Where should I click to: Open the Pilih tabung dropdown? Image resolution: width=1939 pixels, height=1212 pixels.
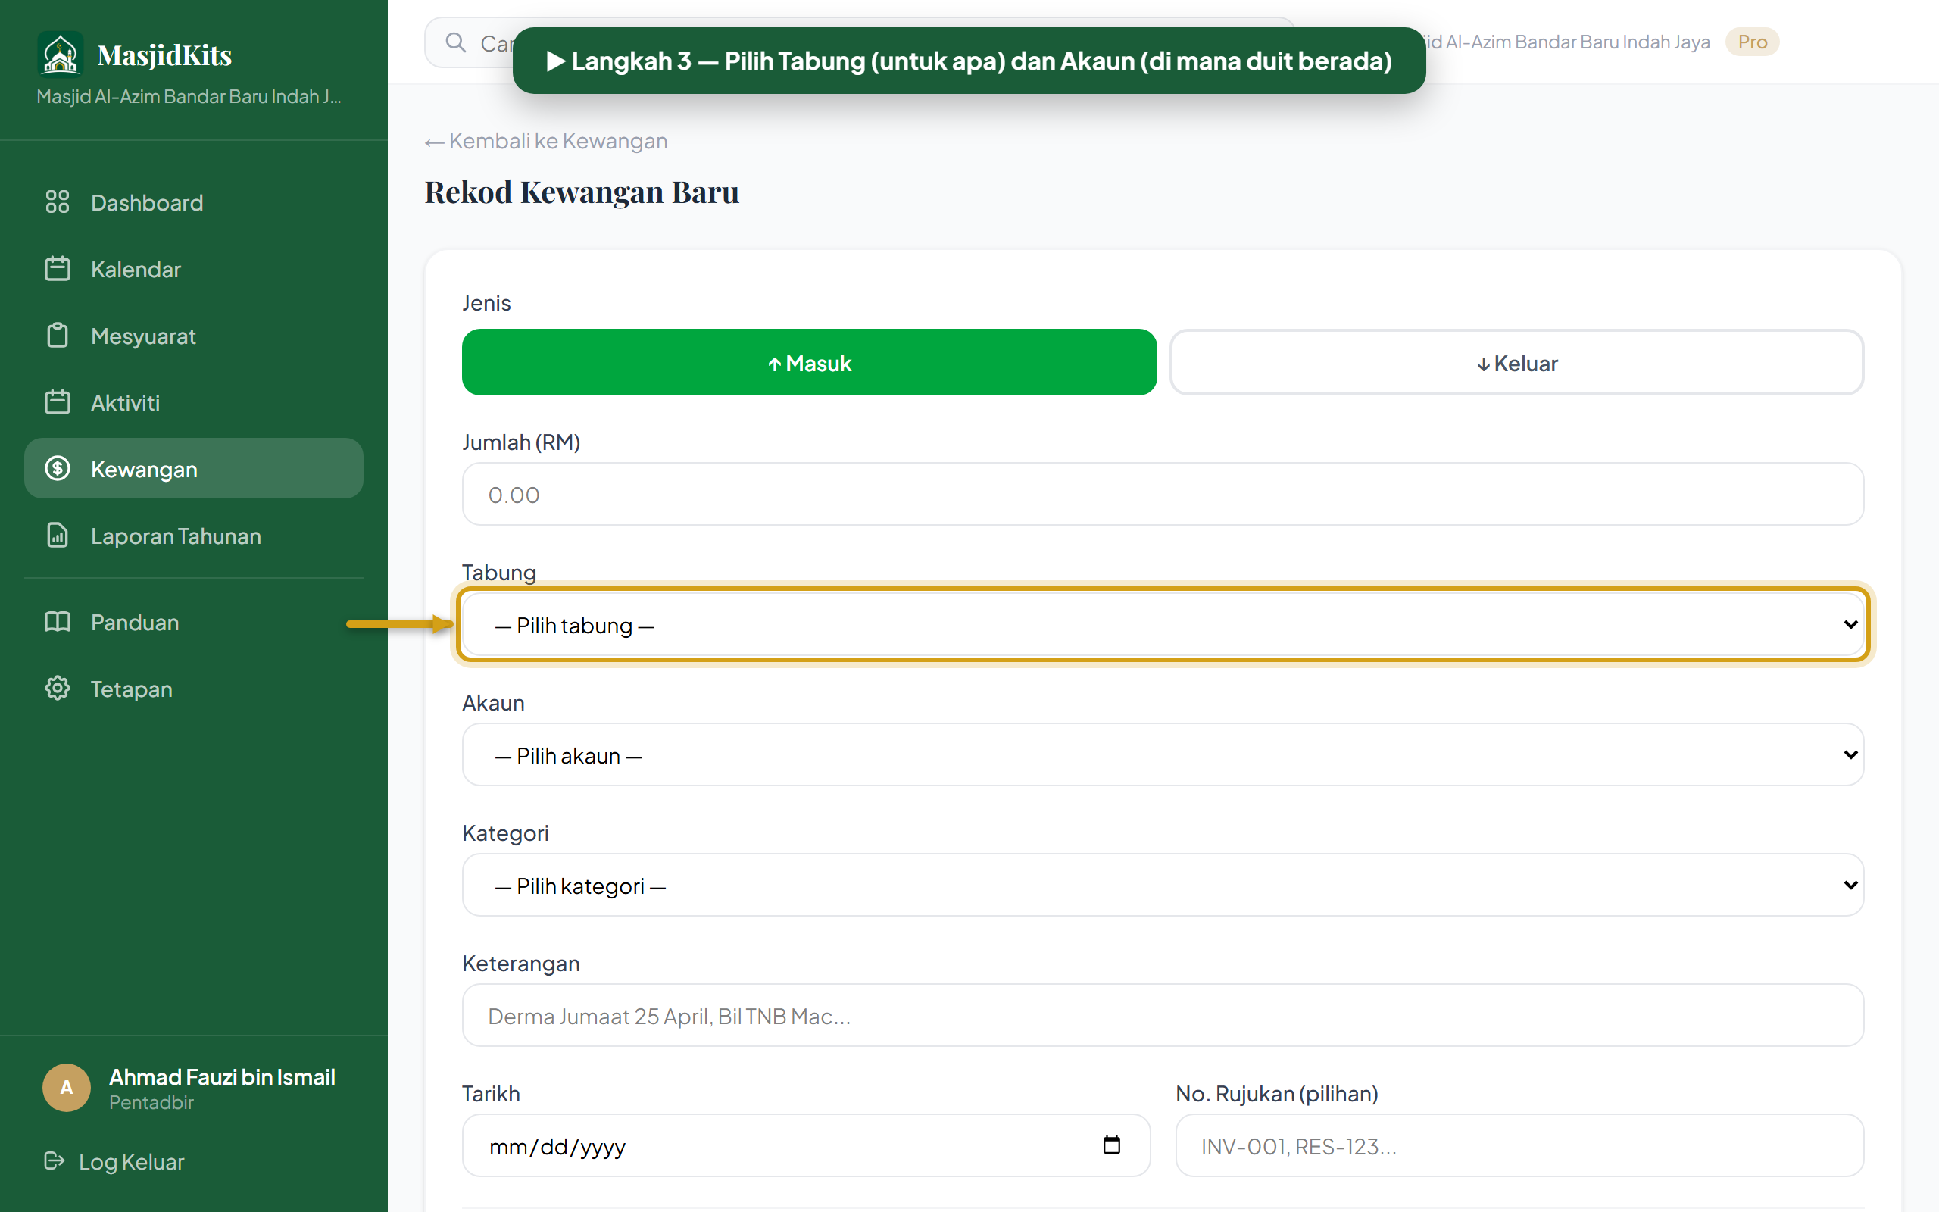pyautogui.click(x=1163, y=624)
